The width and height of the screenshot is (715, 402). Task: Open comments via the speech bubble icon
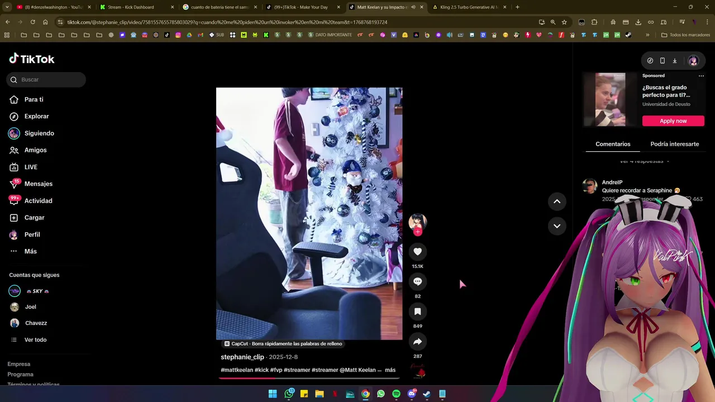[417, 281]
